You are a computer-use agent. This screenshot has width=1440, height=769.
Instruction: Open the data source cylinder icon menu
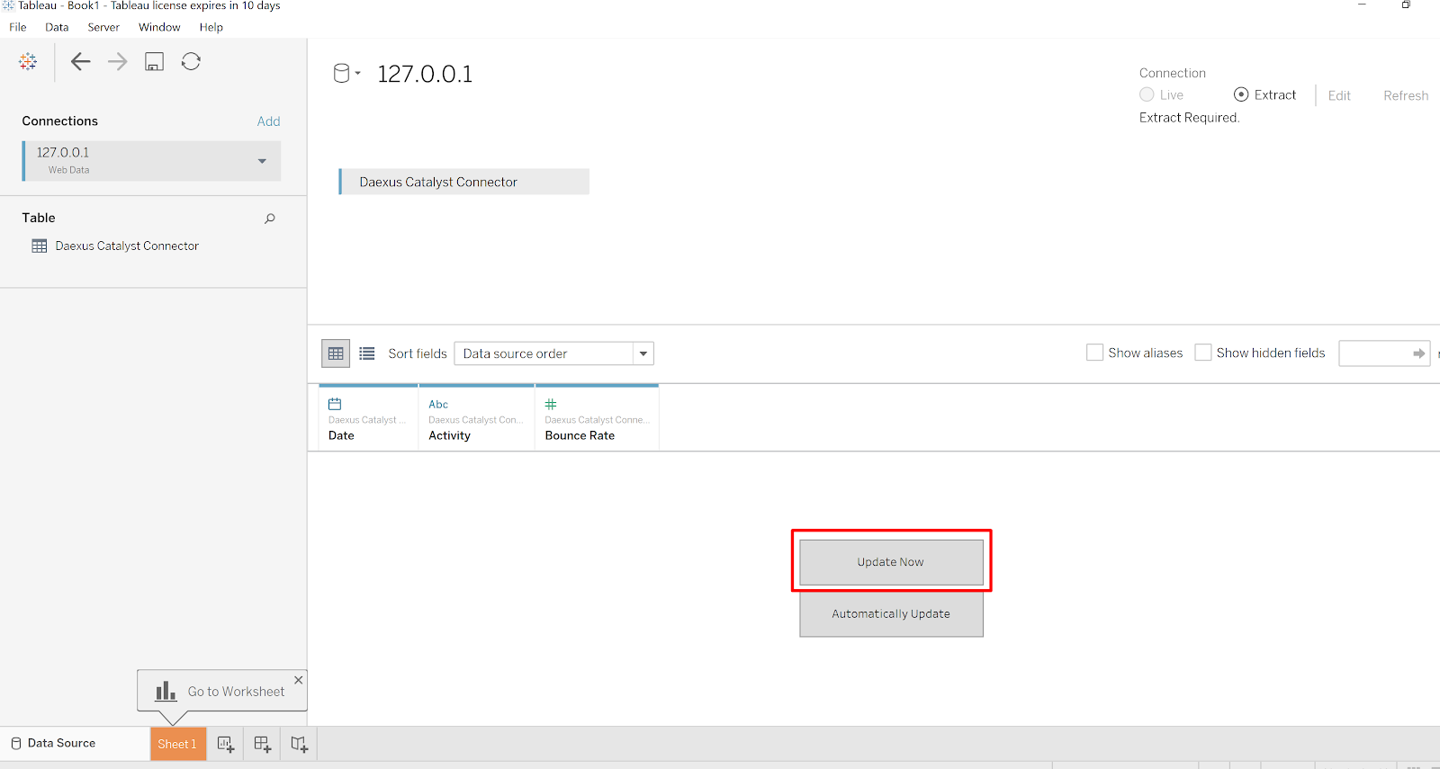346,74
